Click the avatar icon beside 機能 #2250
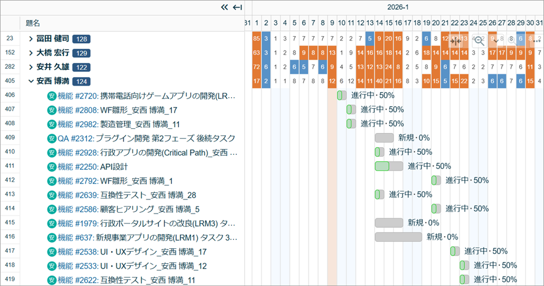Screen dimensions: 544x286 click(52, 167)
